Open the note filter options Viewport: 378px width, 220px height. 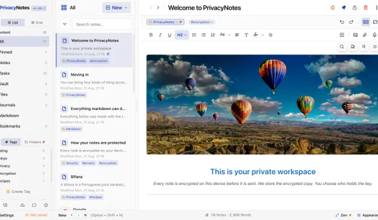point(65,24)
